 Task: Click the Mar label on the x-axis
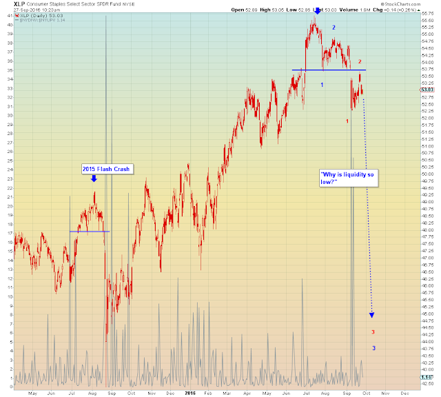[x=227, y=393]
